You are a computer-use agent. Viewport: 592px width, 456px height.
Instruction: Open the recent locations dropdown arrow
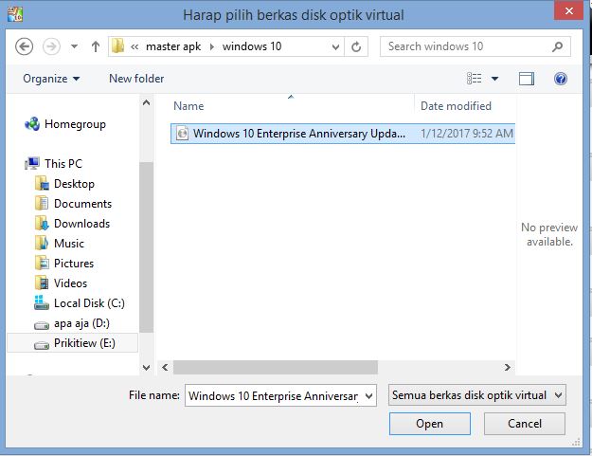(75, 46)
